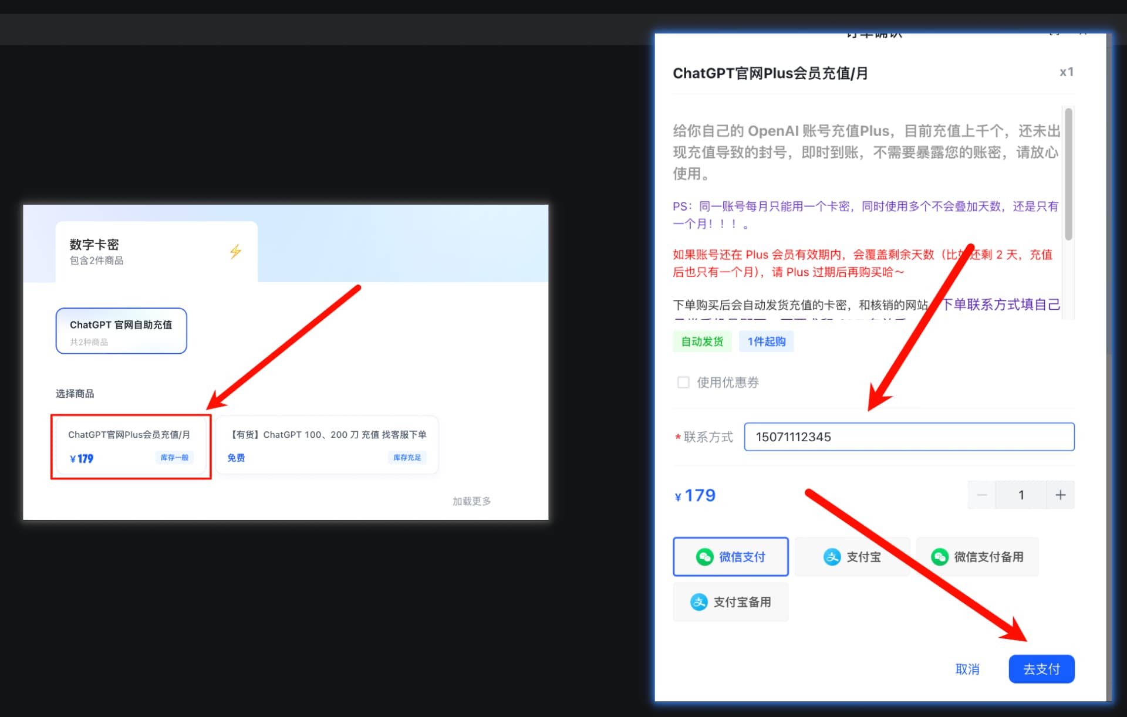Click the 加载更多 link
1127x717 pixels.
pos(471,501)
